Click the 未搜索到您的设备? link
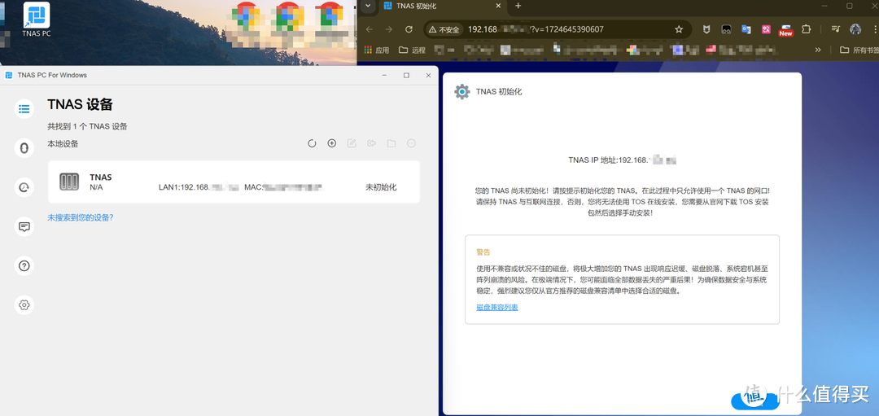This screenshot has width=879, height=416. tap(80, 217)
